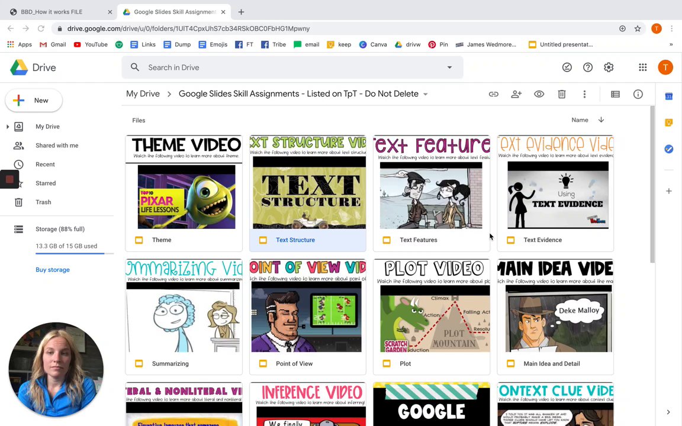
Task: Open a new browser tab
Action: pos(241,12)
